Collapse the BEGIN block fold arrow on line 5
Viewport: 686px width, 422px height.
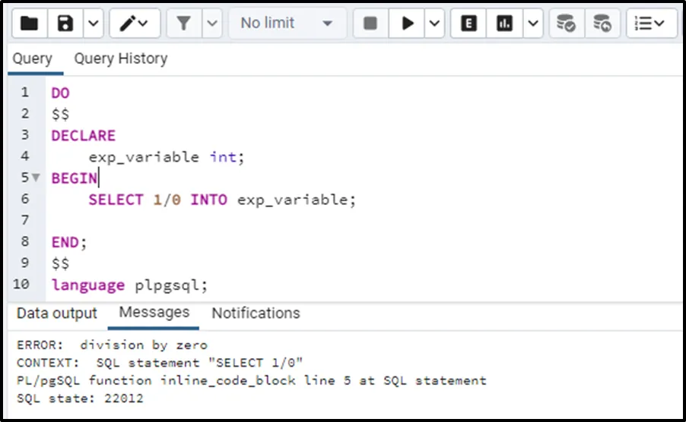pos(36,178)
